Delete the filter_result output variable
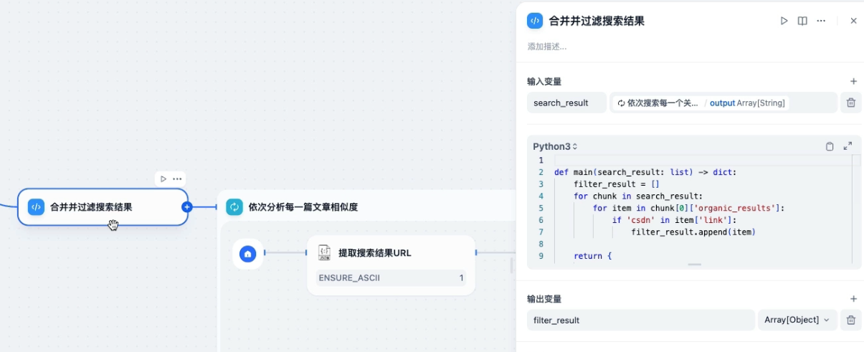 click(x=850, y=320)
